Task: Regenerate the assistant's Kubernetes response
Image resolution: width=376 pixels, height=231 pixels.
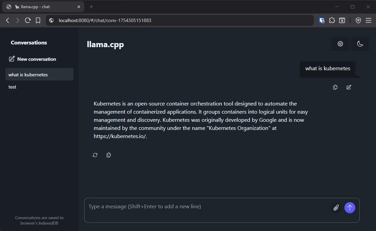Action: click(95, 155)
